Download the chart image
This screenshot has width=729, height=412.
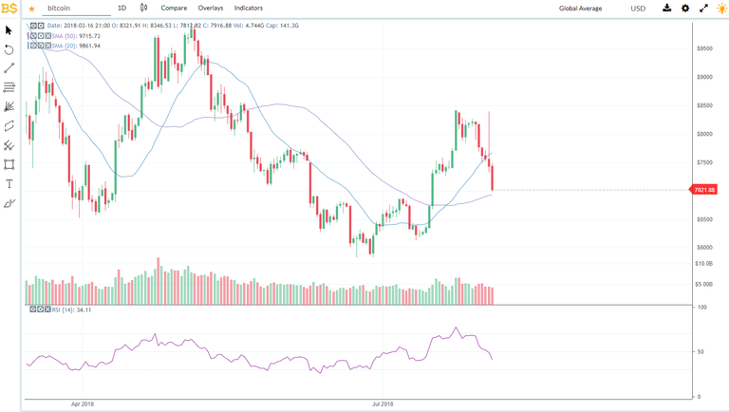point(666,8)
